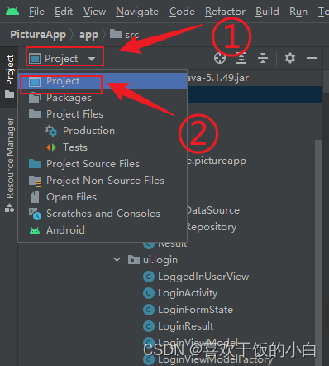Click the Packages folder icon

pos(35,97)
